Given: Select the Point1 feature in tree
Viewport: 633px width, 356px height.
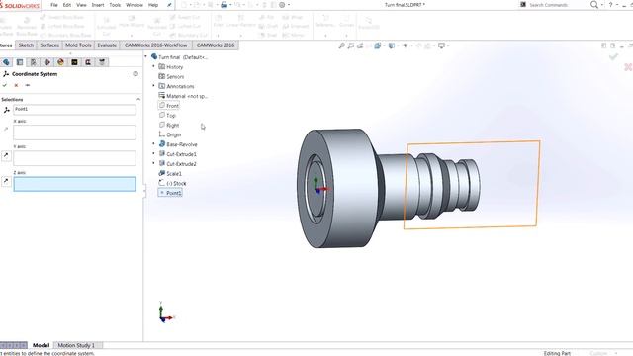Looking at the screenshot, I should [x=170, y=193].
